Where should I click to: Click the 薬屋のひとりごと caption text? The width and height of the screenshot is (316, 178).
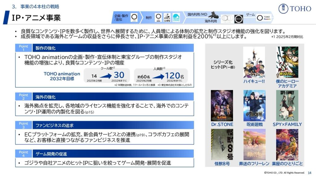pyautogui.click(x=287, y=164)
